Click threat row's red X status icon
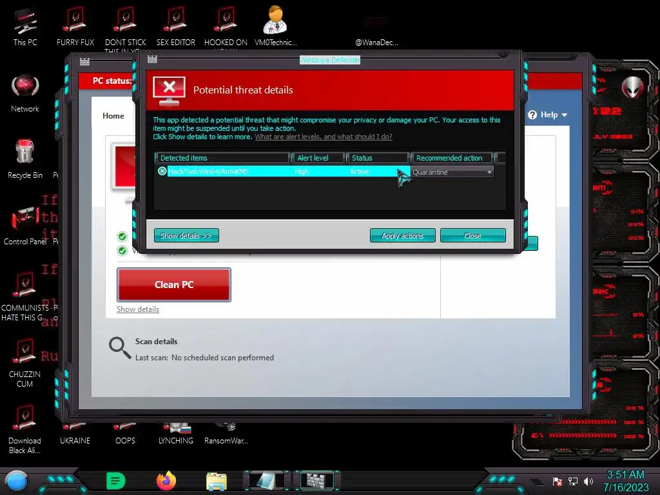 tap(162, 171)
